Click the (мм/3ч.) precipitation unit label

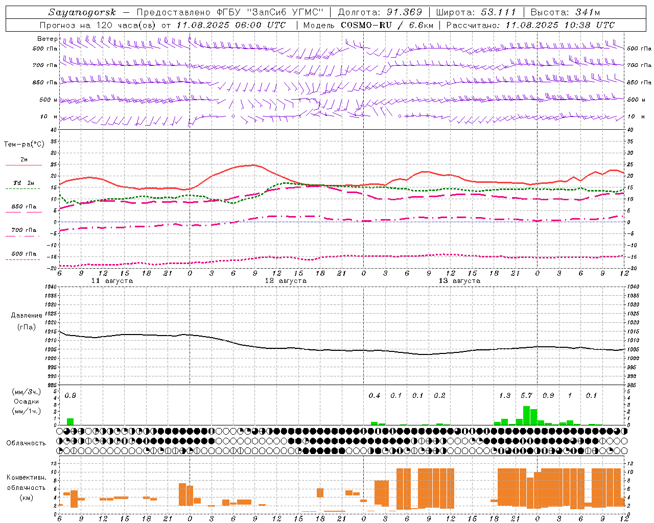[27, 392]
